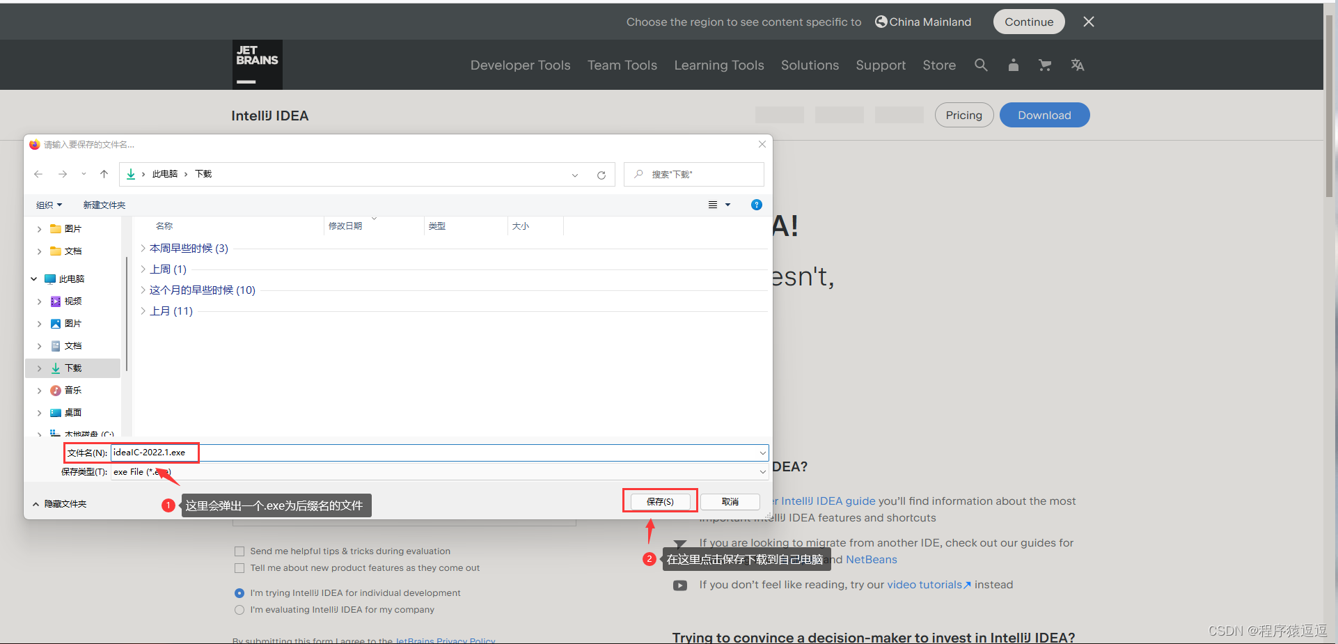Click the 文件名 input field

click(440, 453)
